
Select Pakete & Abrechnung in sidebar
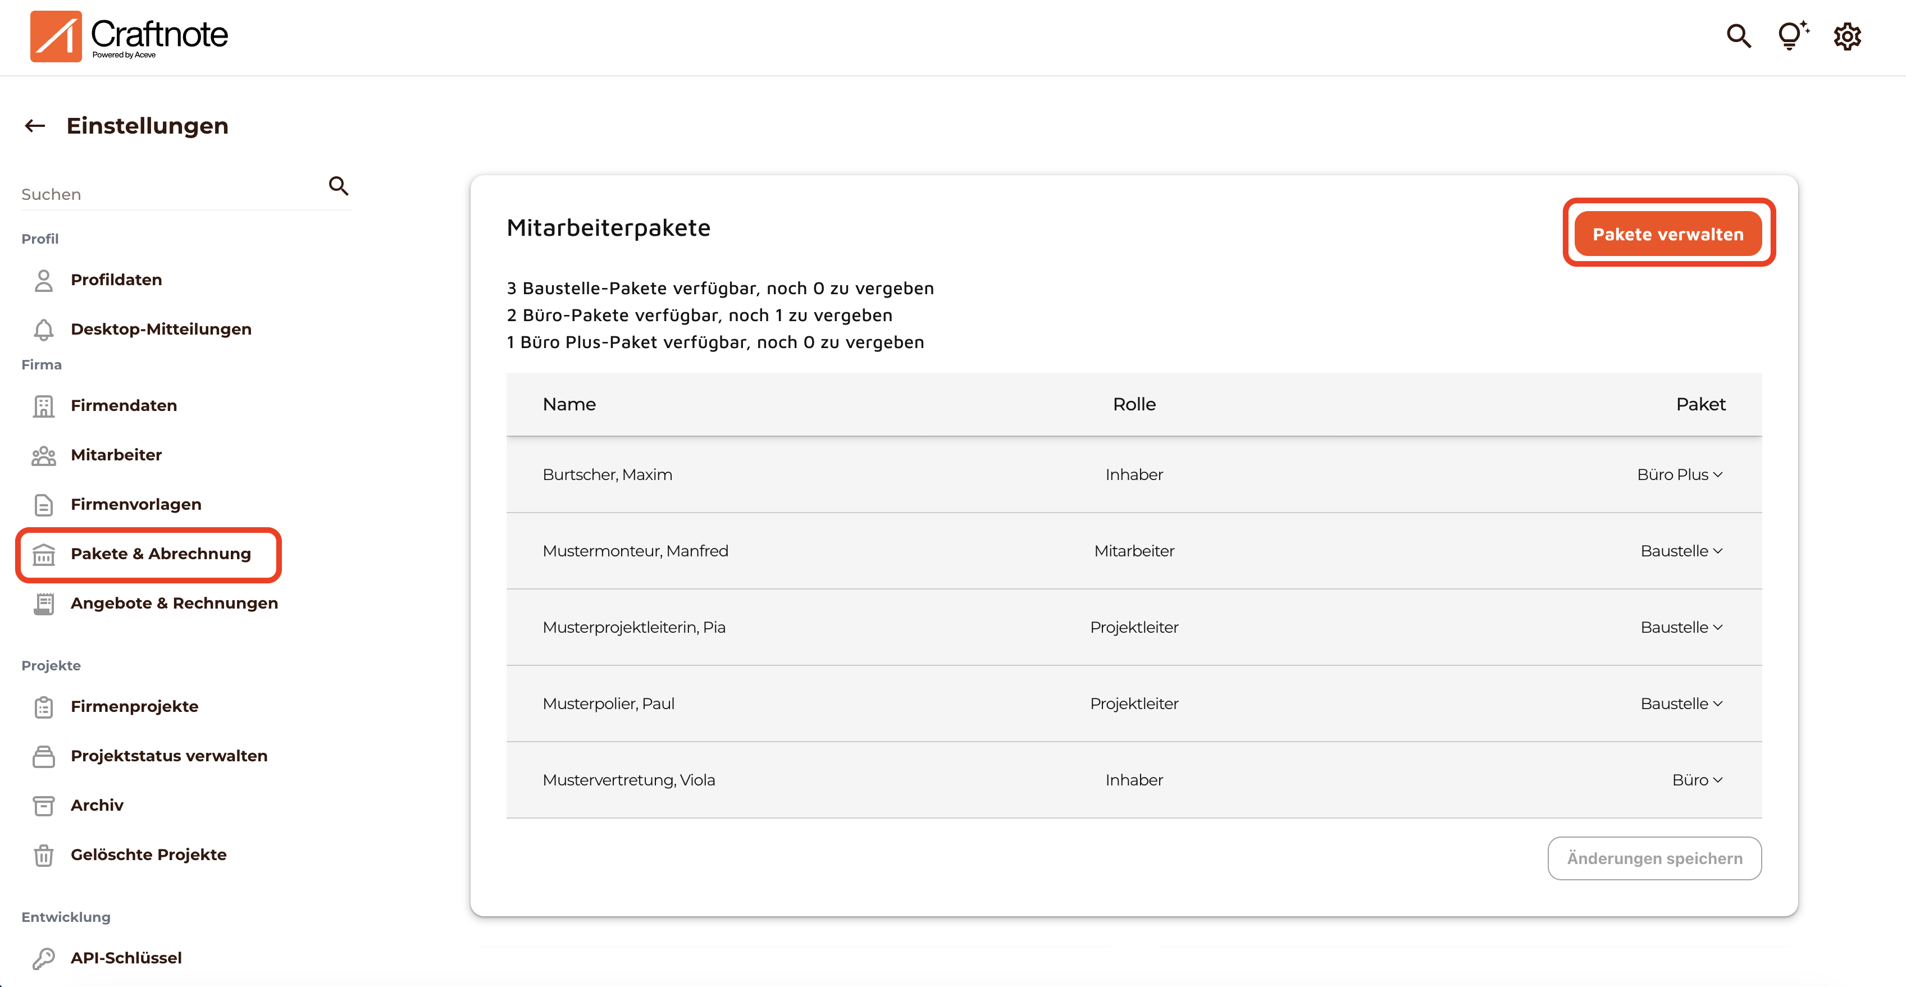tap(161, 554)
